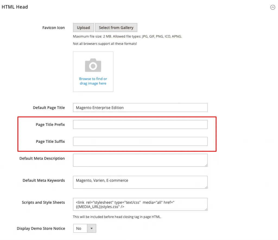
Task: Collapse the HTML Head section chevron
Action: (273, 7)
